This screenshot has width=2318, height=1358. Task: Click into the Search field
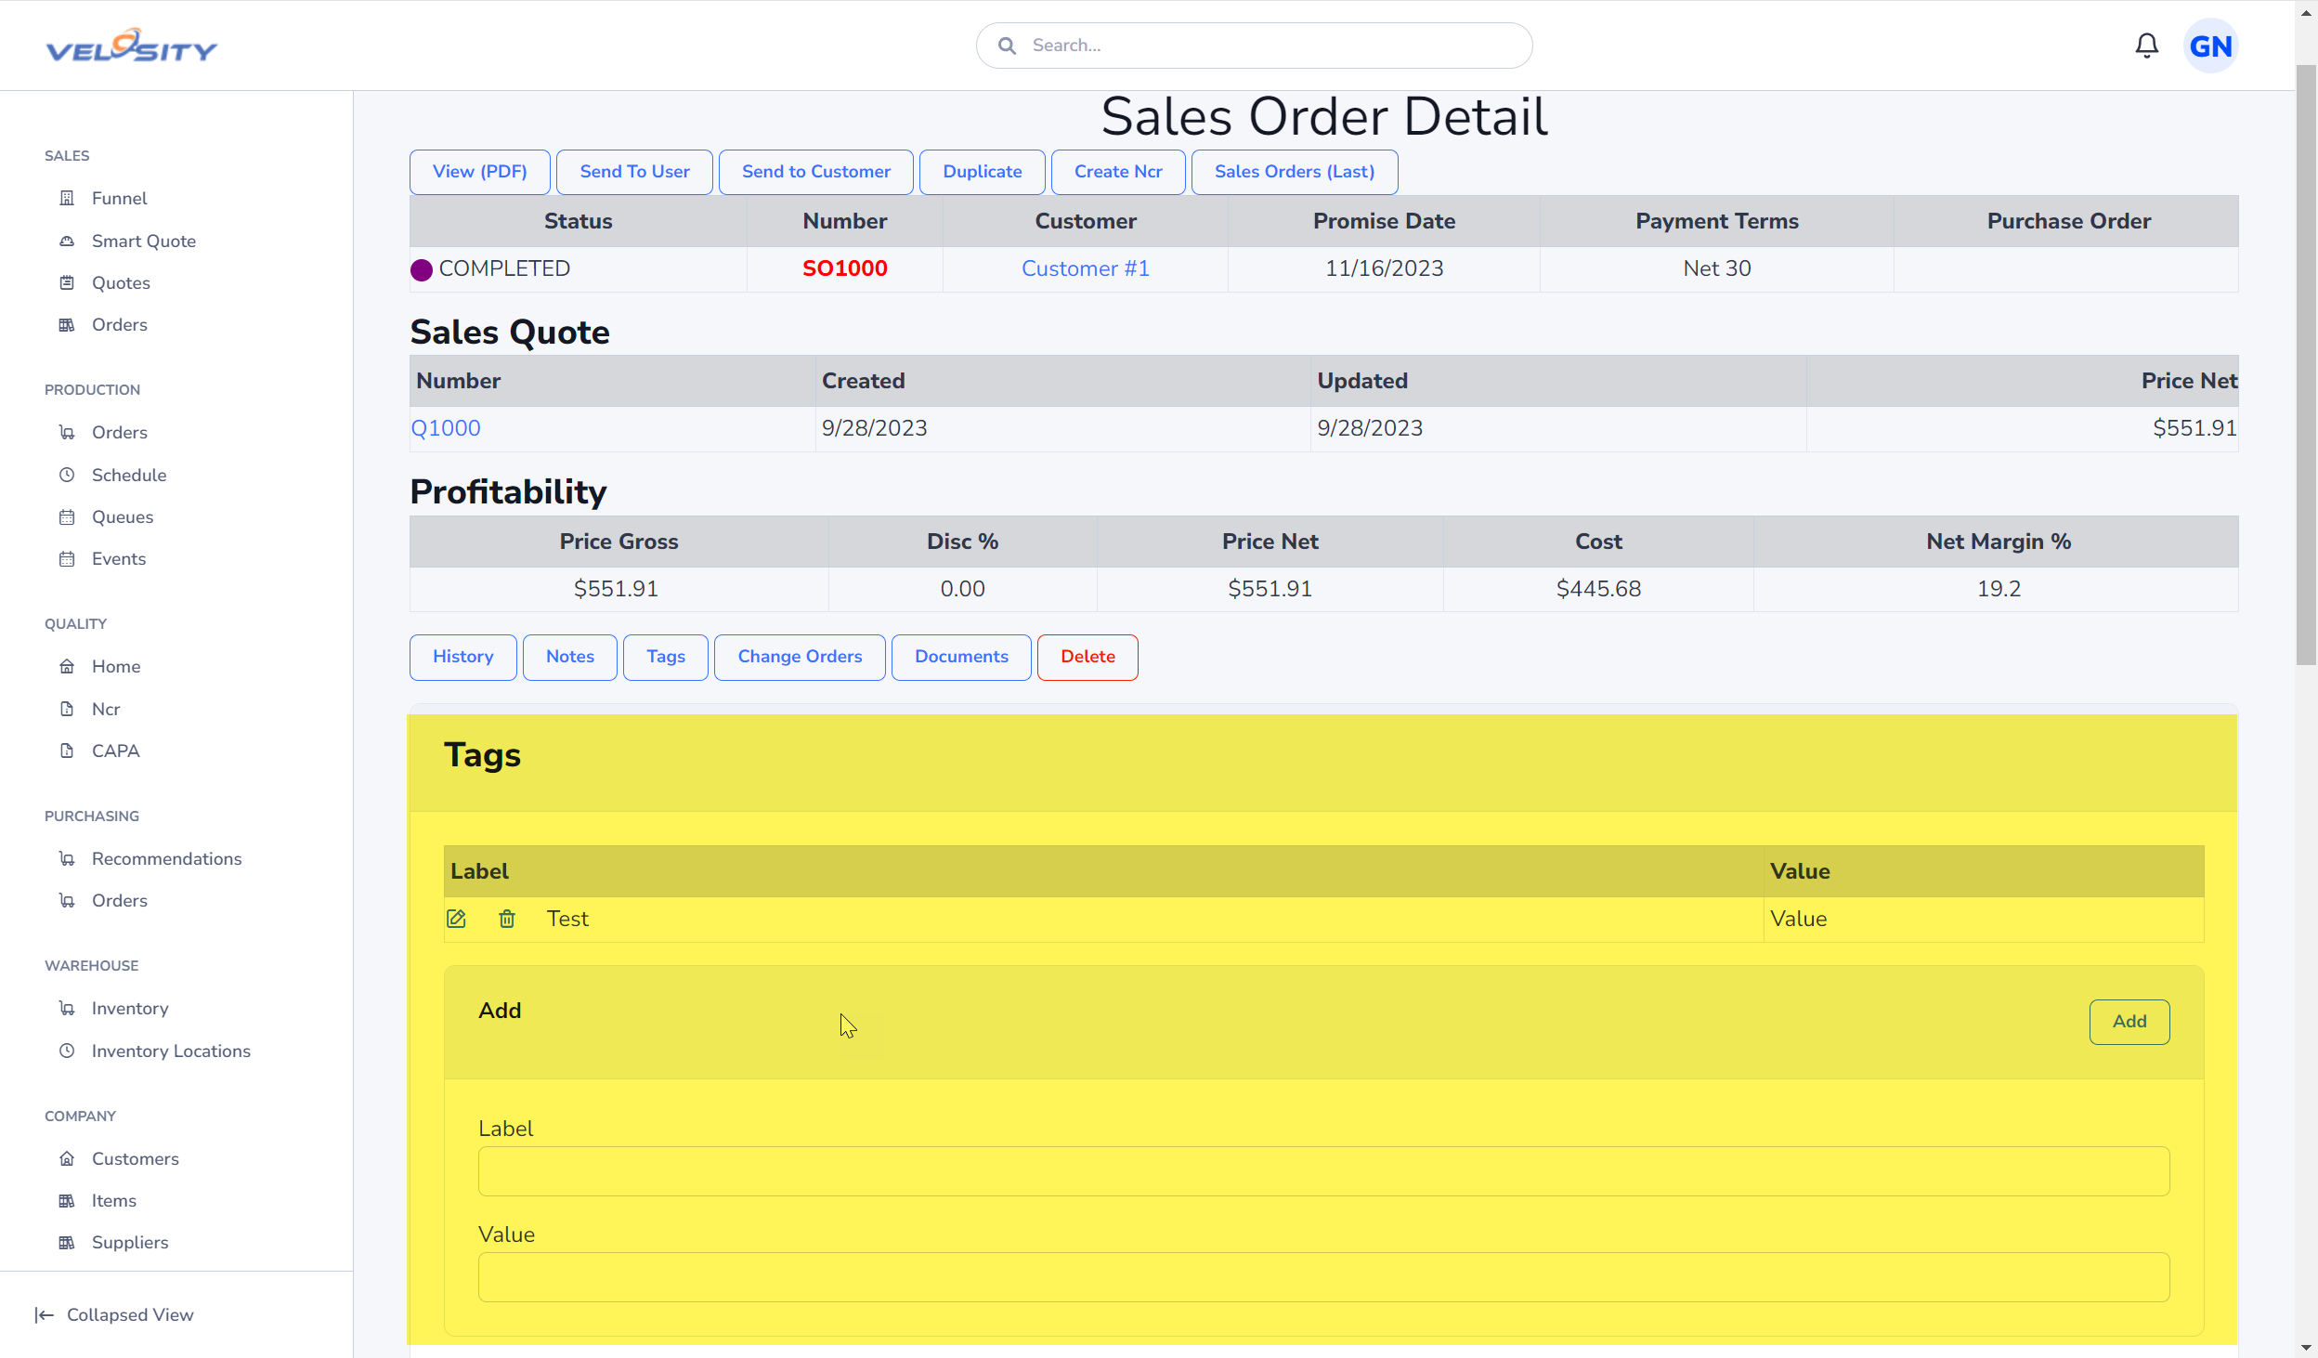point(1254,46)
